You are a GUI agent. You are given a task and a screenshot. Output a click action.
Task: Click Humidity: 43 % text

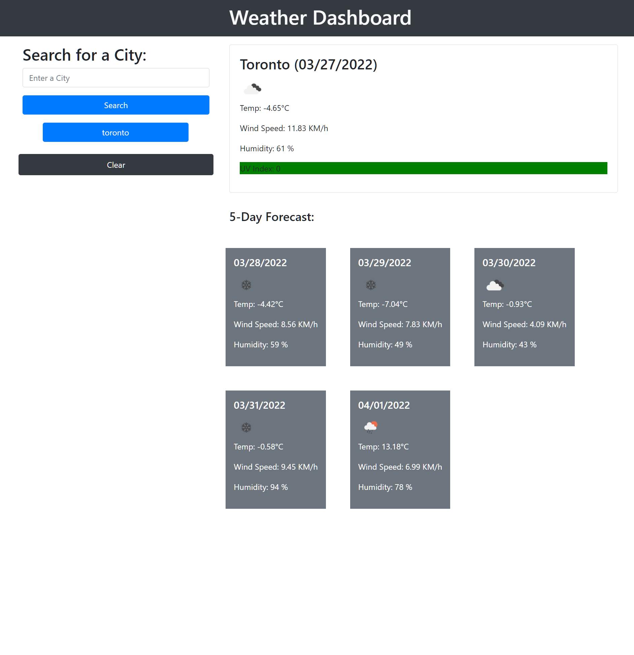coord(509,345)
